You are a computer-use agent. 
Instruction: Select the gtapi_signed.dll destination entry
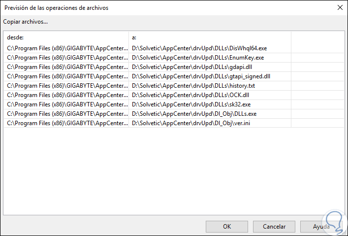[201, 76]
